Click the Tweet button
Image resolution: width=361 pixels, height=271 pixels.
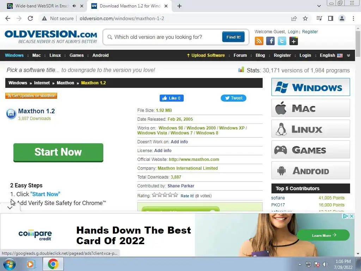(233, 98)
